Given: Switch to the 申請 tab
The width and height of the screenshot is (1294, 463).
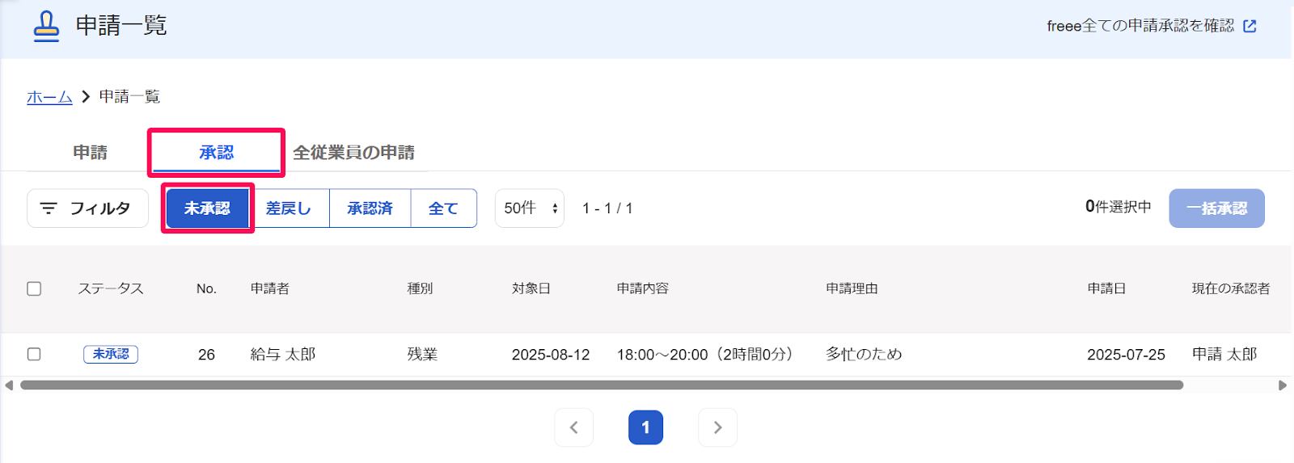Looking at the screenshot, I should click(x=90, y=153).
